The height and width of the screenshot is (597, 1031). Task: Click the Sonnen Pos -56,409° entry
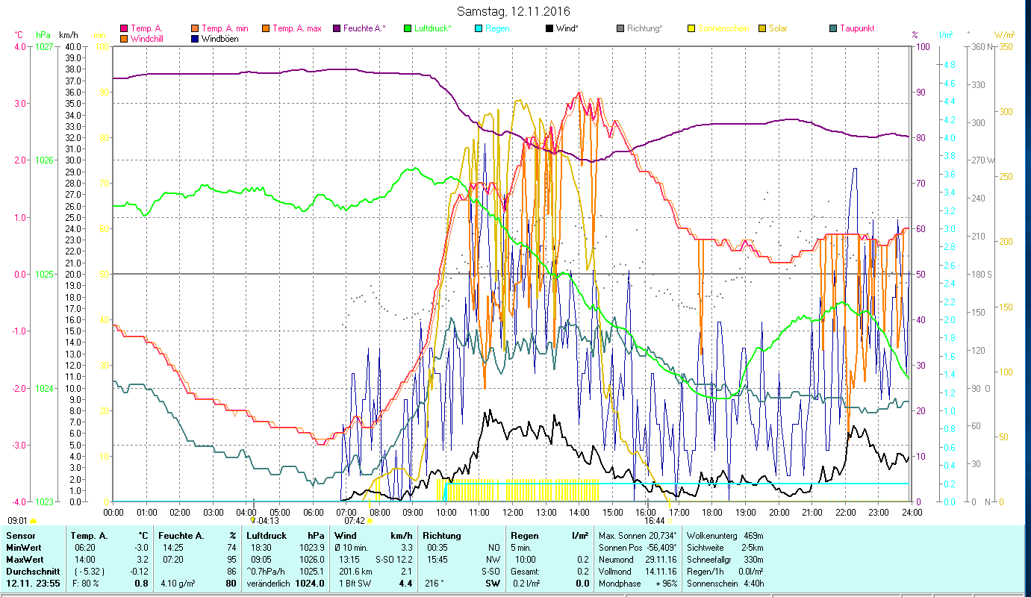pyautogui.click(x=638, y=547)
